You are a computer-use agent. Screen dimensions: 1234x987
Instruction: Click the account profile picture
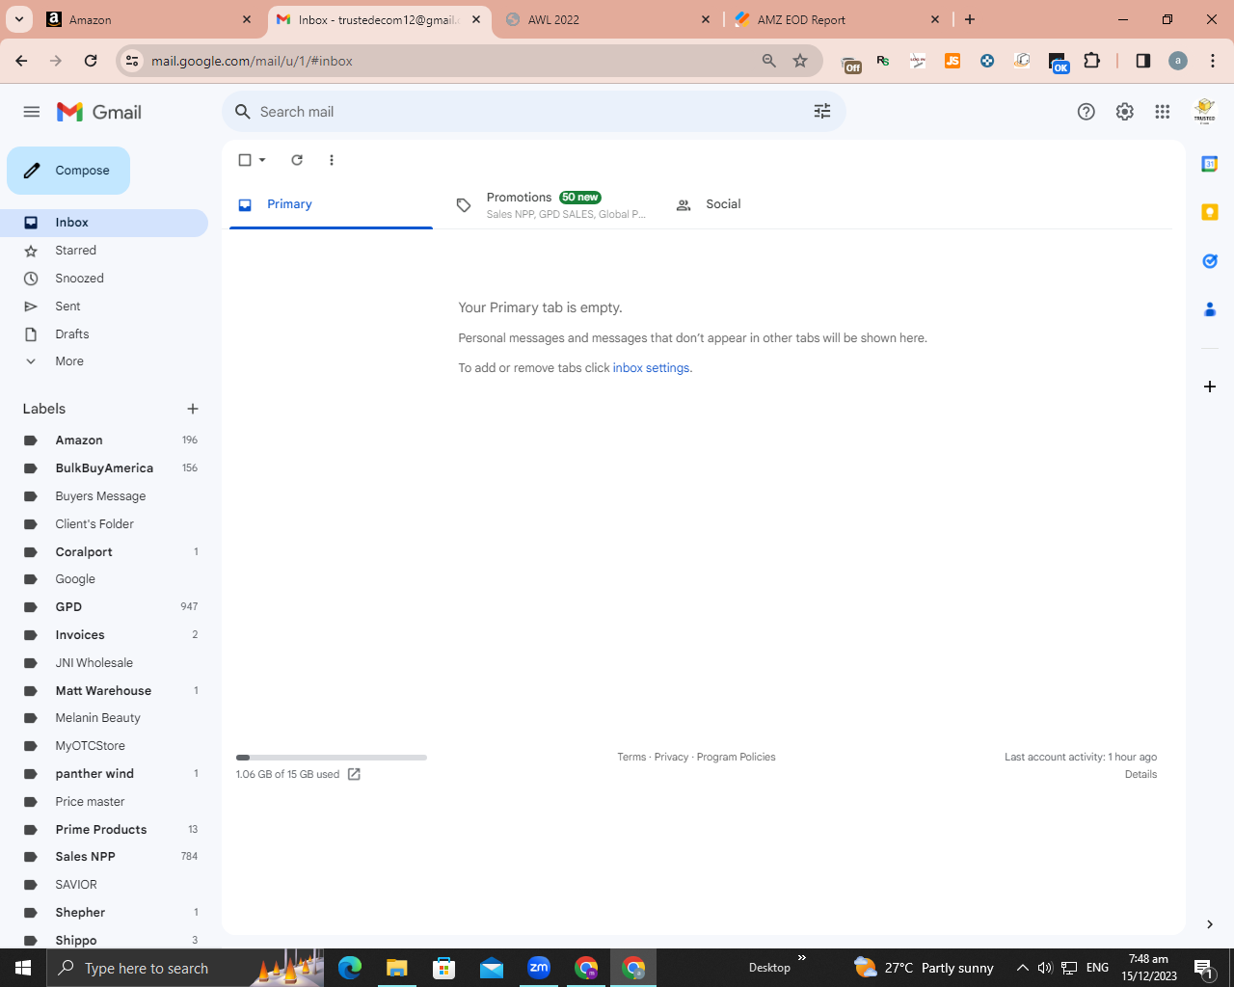[1205, 112]
